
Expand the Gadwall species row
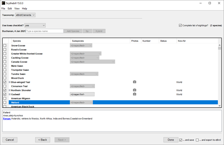coord(10,94)
